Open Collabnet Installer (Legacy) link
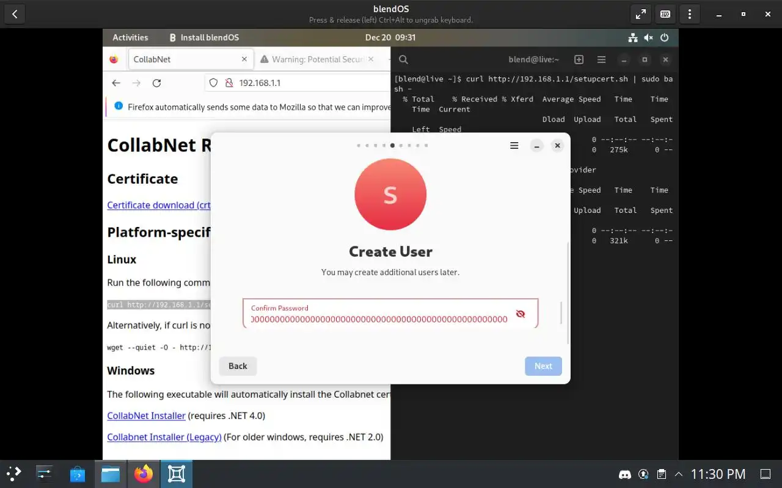Screen dimensions: 782x488 [x=164, y=437]
